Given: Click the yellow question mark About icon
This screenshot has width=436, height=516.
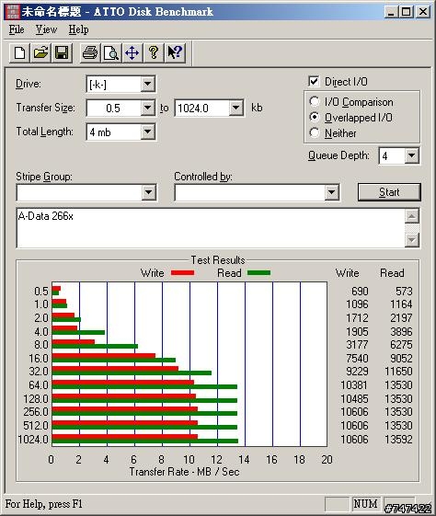Looking at the screenshot, I should click(153, 52).
